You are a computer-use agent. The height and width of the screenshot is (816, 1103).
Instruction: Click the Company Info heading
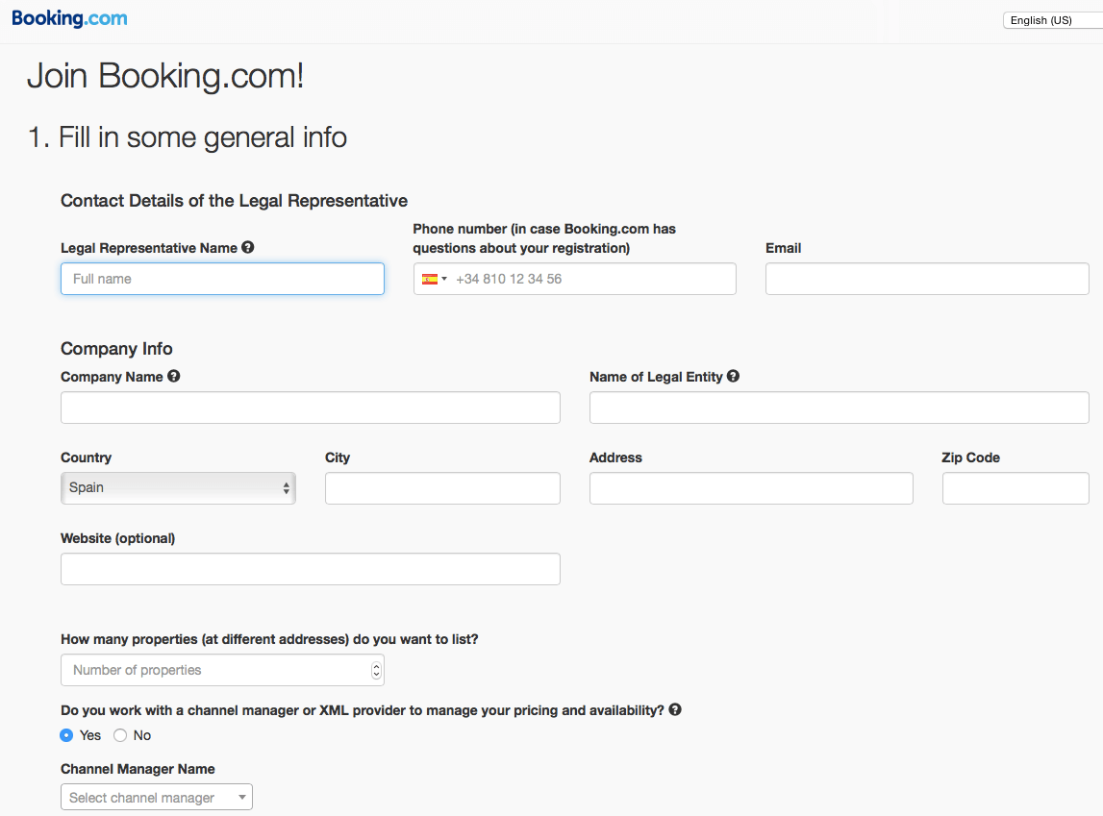[116, 349]
